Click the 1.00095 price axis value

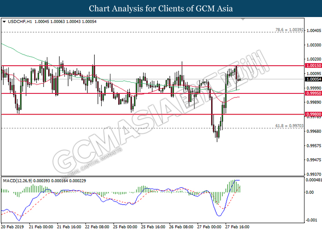point(314,74)
